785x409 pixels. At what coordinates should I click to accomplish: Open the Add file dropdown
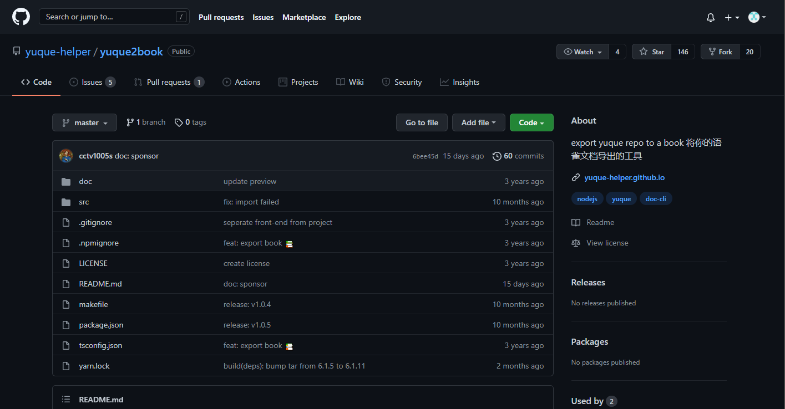click(479, 122)
